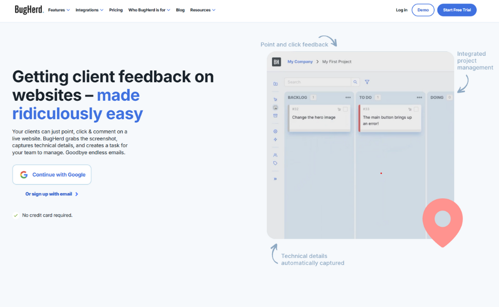Open the BACKLOG column options menu
Viewport: 499px width, 307px height.
click(348, 97)
